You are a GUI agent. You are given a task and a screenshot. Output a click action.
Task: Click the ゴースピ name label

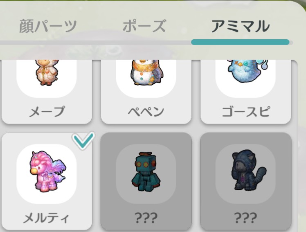point(246,111)
